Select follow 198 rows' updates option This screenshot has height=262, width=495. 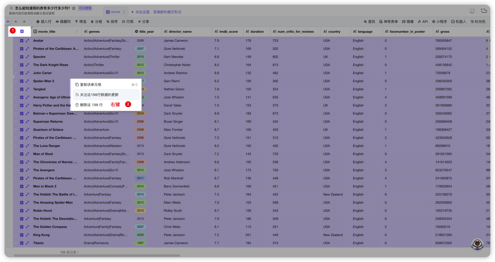[x=106, y=95]
